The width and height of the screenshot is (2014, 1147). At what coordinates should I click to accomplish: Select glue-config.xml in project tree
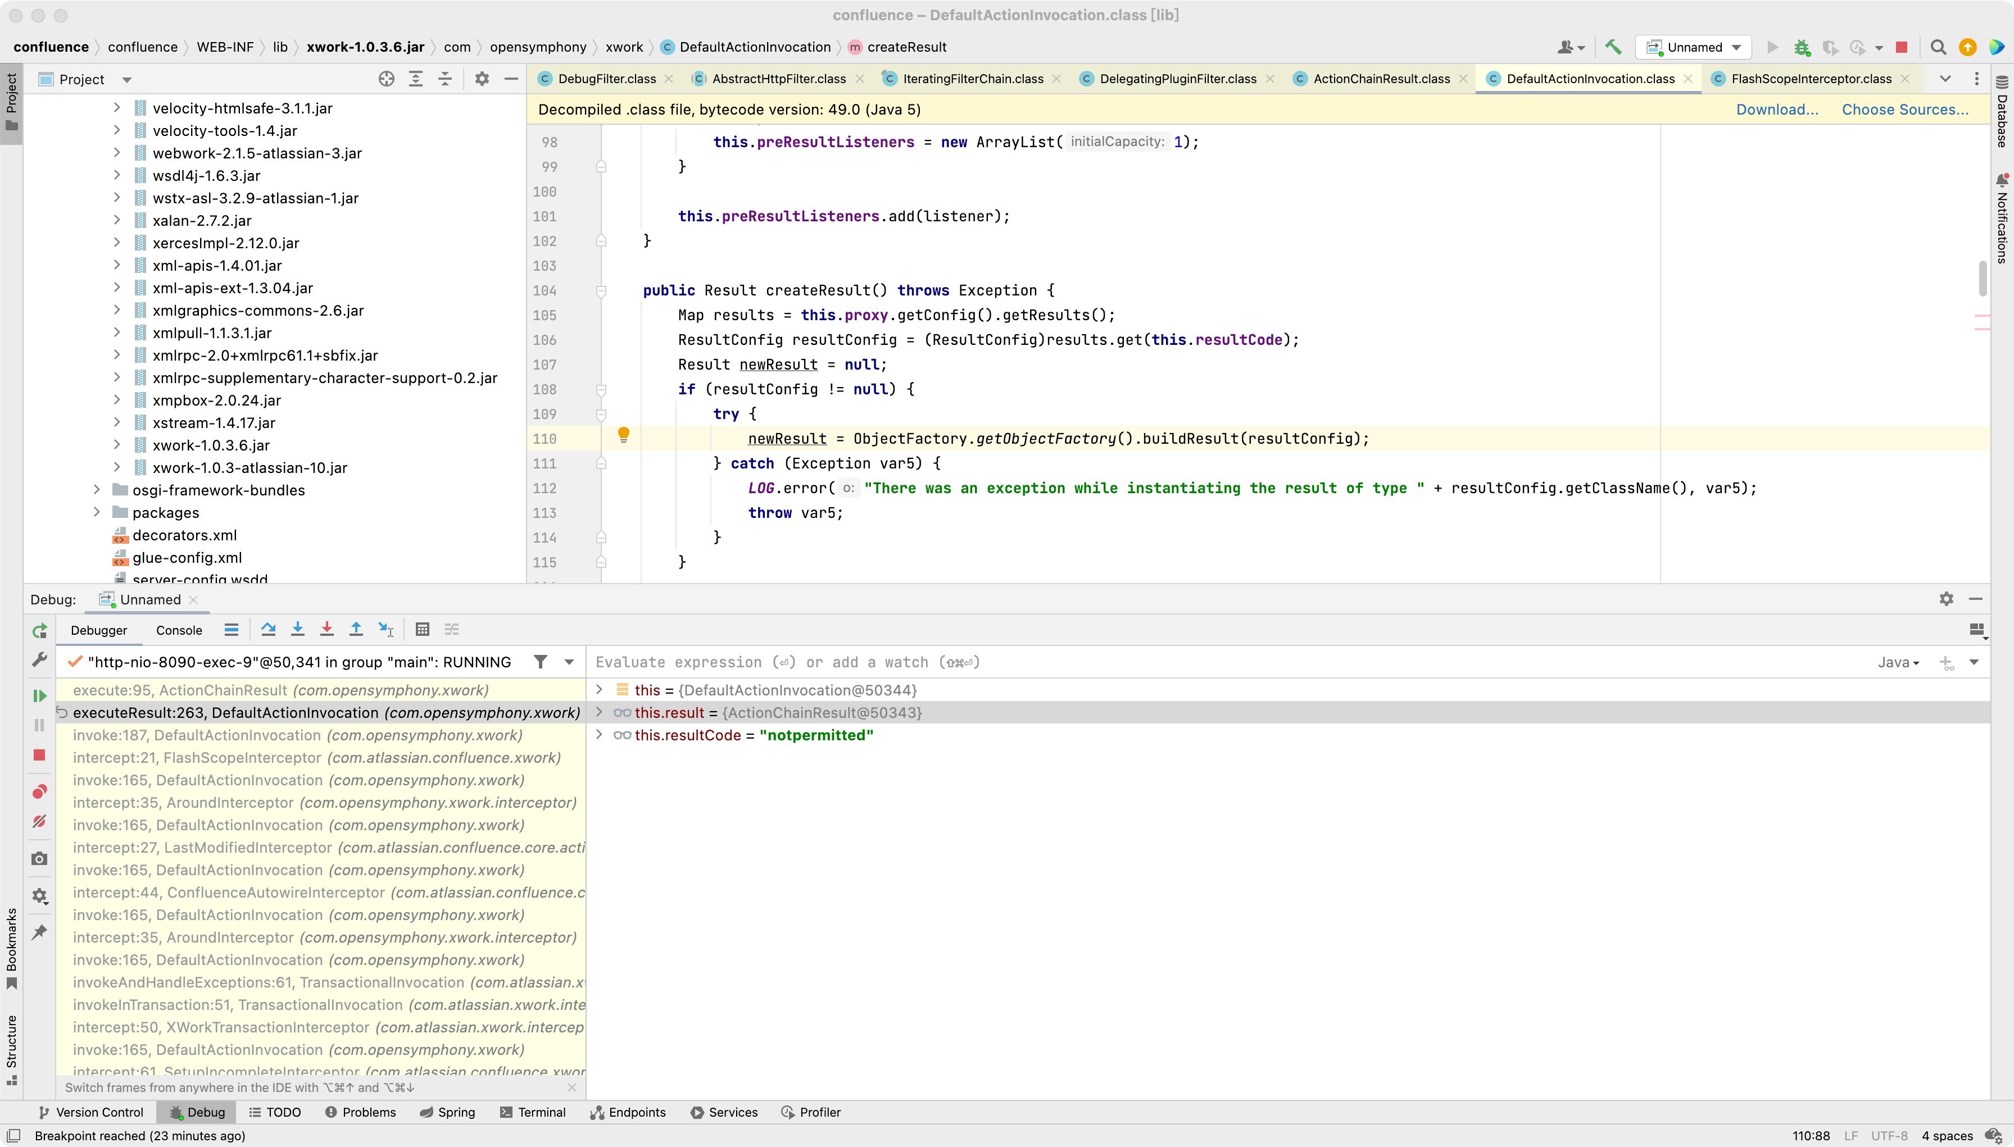point(187,558)
